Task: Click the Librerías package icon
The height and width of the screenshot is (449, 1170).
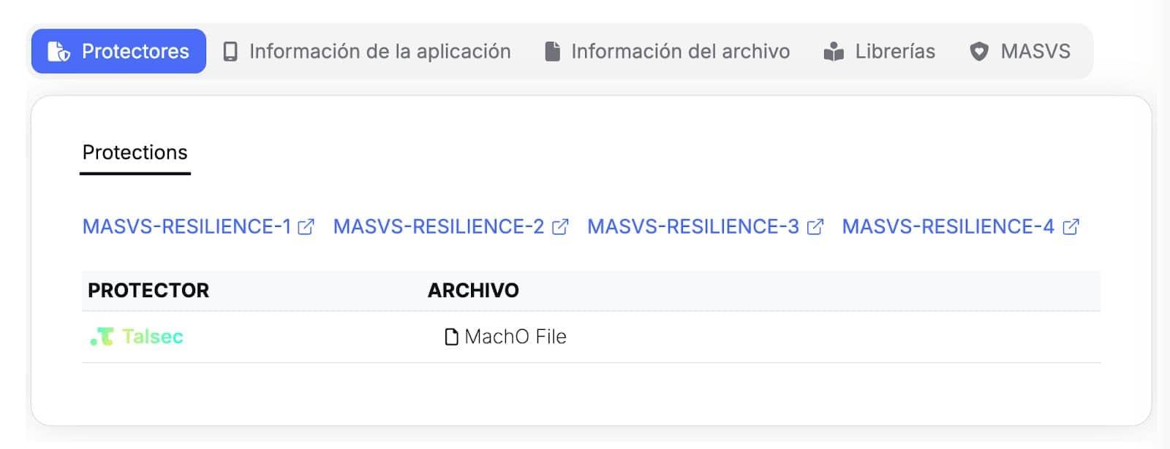Action: click(833, 51)
